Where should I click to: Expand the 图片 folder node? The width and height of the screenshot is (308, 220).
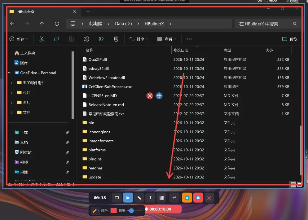click(x=11, y=103)
